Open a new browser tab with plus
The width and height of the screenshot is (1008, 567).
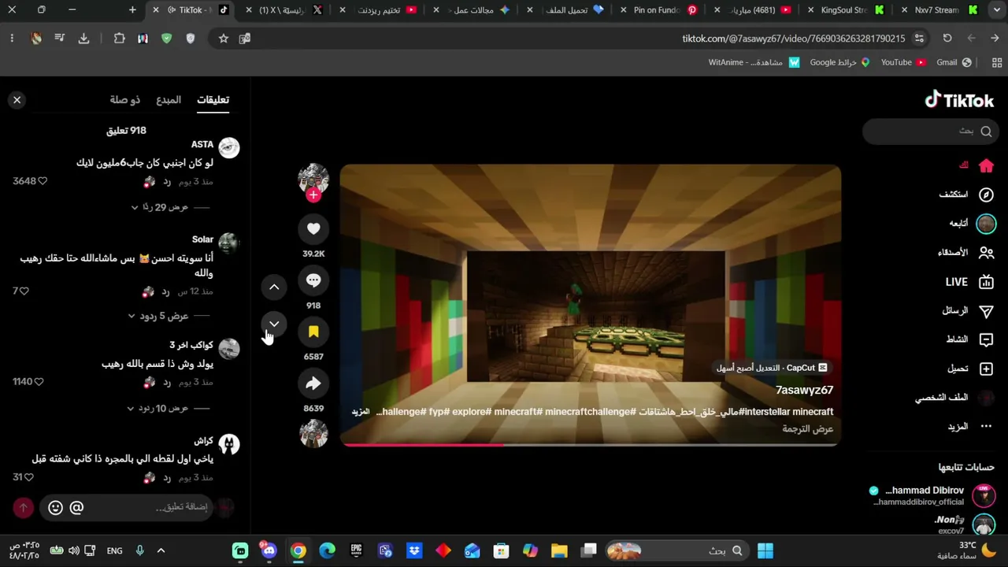(x=132, y=10)
